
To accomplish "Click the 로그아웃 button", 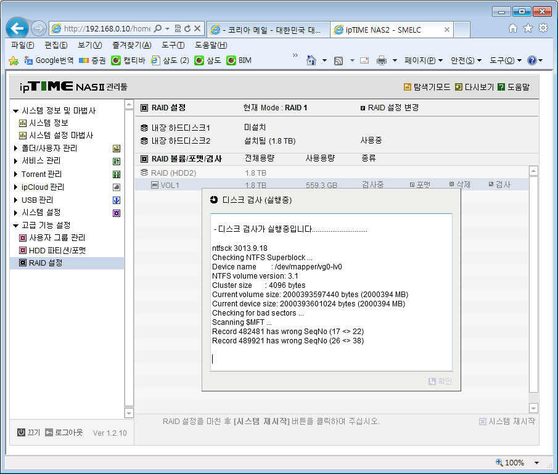I will [x=64, y=432].
